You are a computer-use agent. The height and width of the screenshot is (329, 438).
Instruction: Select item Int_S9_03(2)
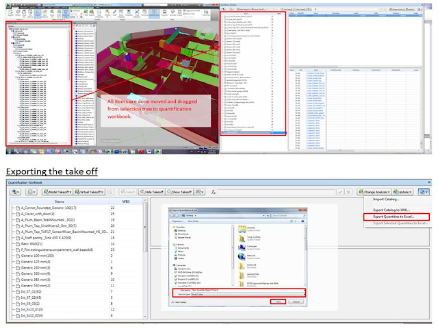click(x=30, y=304)
